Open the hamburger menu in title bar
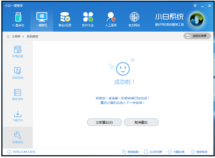215x158 pixels. (x=195, y=6)
